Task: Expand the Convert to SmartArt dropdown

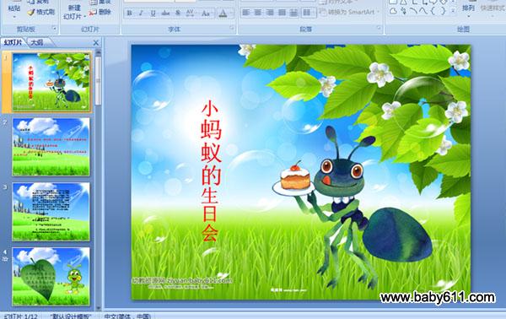Action: [x=378, y=12]
